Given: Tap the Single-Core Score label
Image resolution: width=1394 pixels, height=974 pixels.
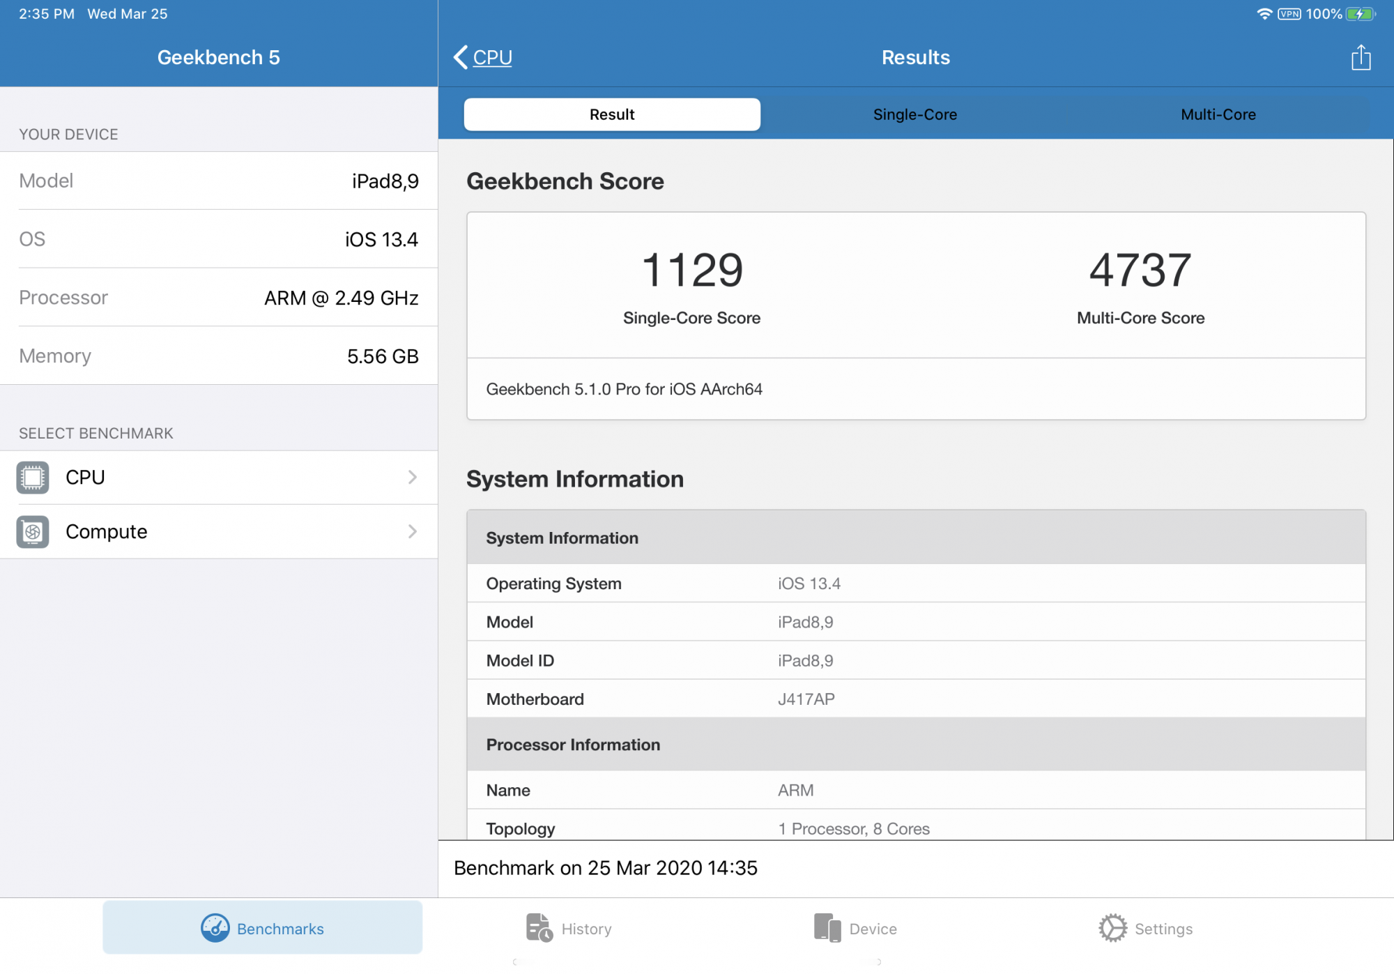Looking at the screenshot, I should (x=691, y=318).
